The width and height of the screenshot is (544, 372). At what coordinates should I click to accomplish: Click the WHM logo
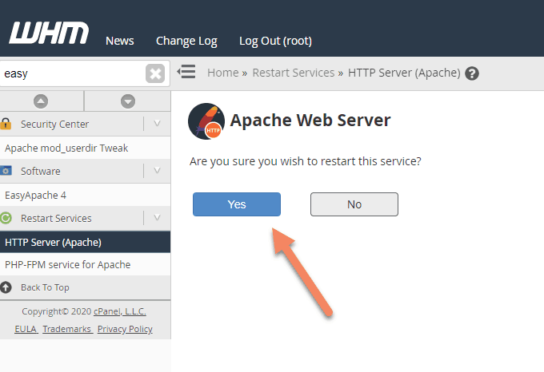(x=49, y=33)
